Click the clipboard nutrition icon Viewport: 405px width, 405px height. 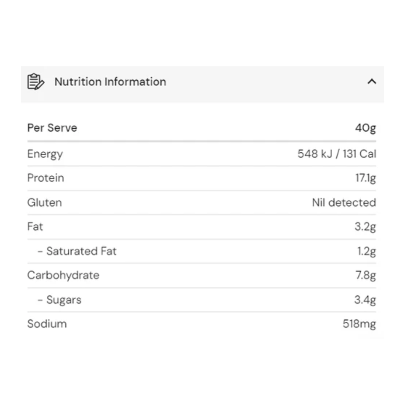tap(36, 82)
